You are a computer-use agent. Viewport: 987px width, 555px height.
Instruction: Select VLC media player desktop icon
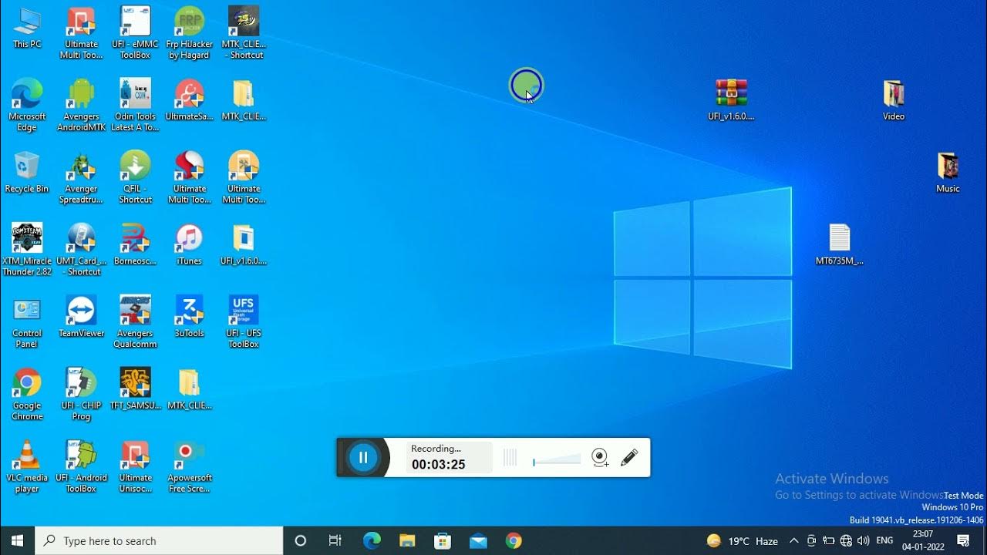(27, 466)
